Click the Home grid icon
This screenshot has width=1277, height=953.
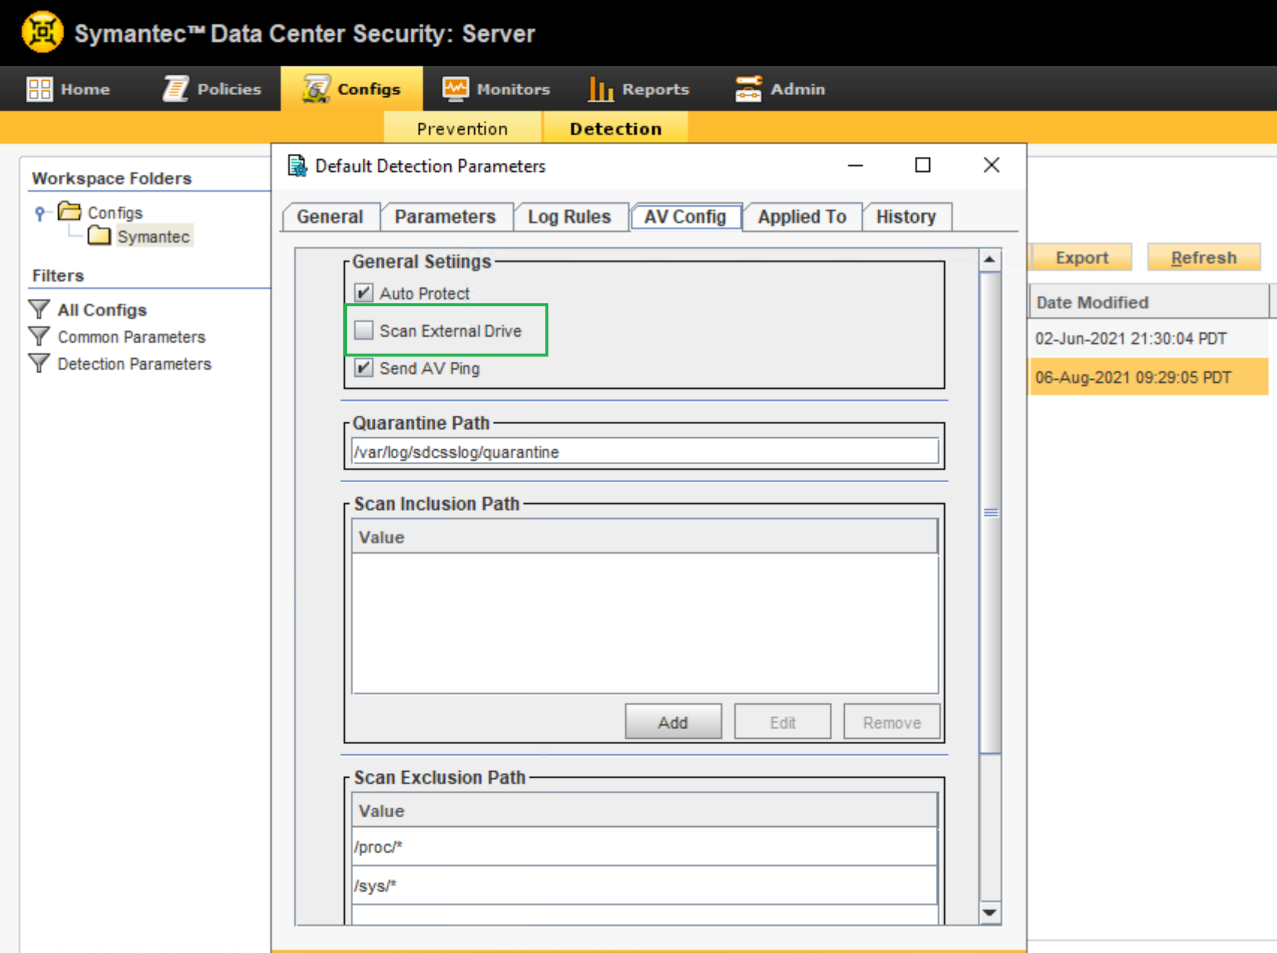point(40,89)
